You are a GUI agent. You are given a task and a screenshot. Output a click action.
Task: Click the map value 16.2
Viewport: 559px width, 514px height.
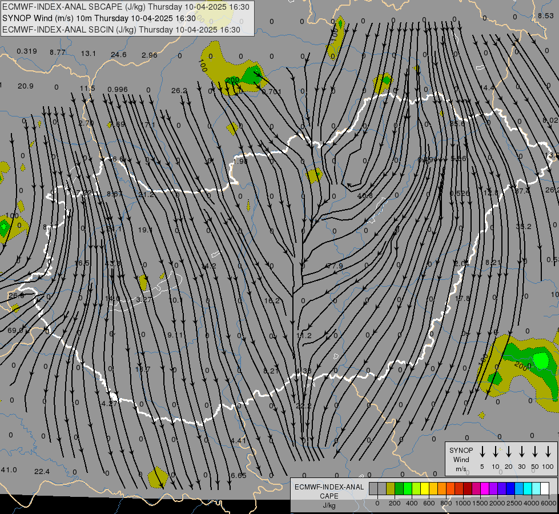(272, 300)
